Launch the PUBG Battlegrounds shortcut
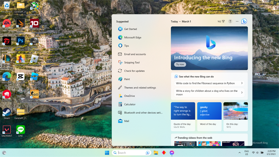 click(34, 44)
